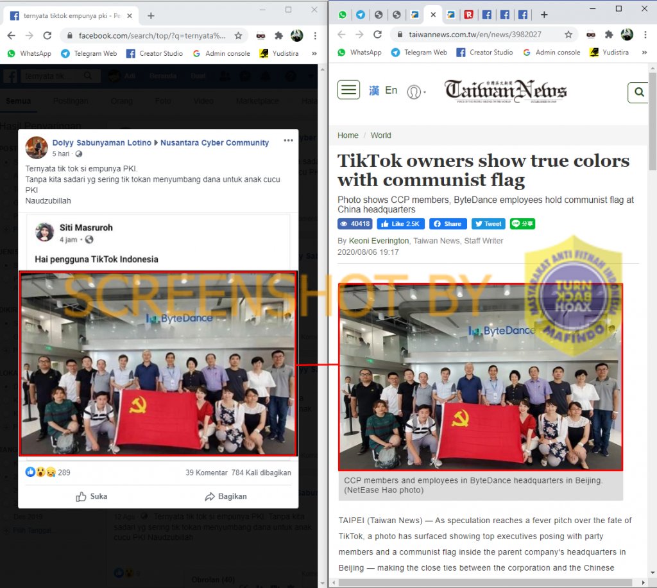The image size is (657, 588).
Task: Open extensions puzzle icon in left browser
Action: 278,35
